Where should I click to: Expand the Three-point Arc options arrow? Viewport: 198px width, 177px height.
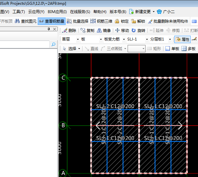(125, 48)
